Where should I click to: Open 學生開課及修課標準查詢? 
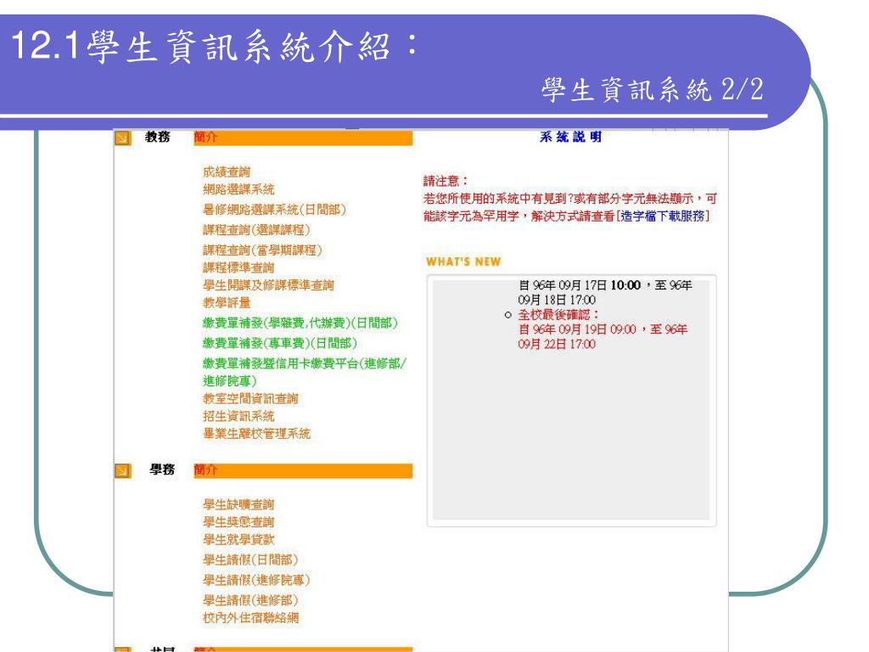268,285
